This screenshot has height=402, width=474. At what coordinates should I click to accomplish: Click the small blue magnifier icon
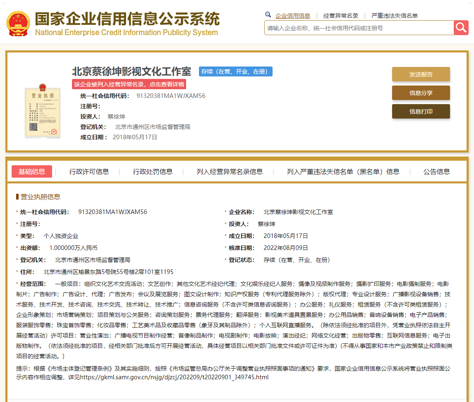tap(268, 14)
